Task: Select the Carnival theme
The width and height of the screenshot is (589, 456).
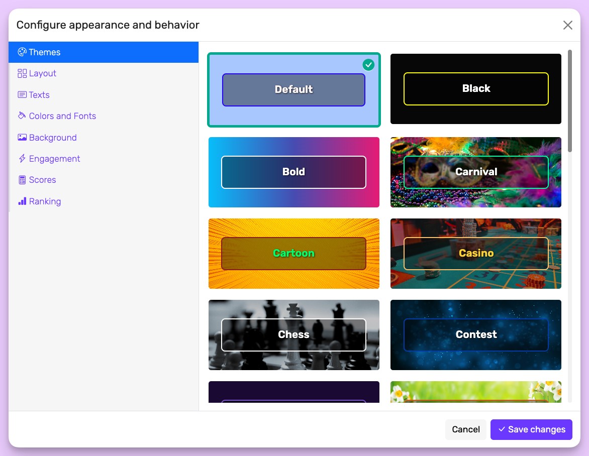Action: [x=475, y=172]
